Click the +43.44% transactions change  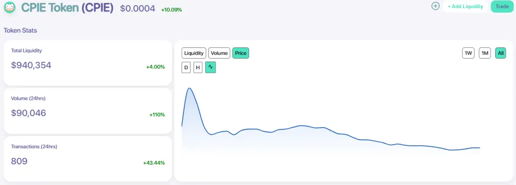[154, 163]
